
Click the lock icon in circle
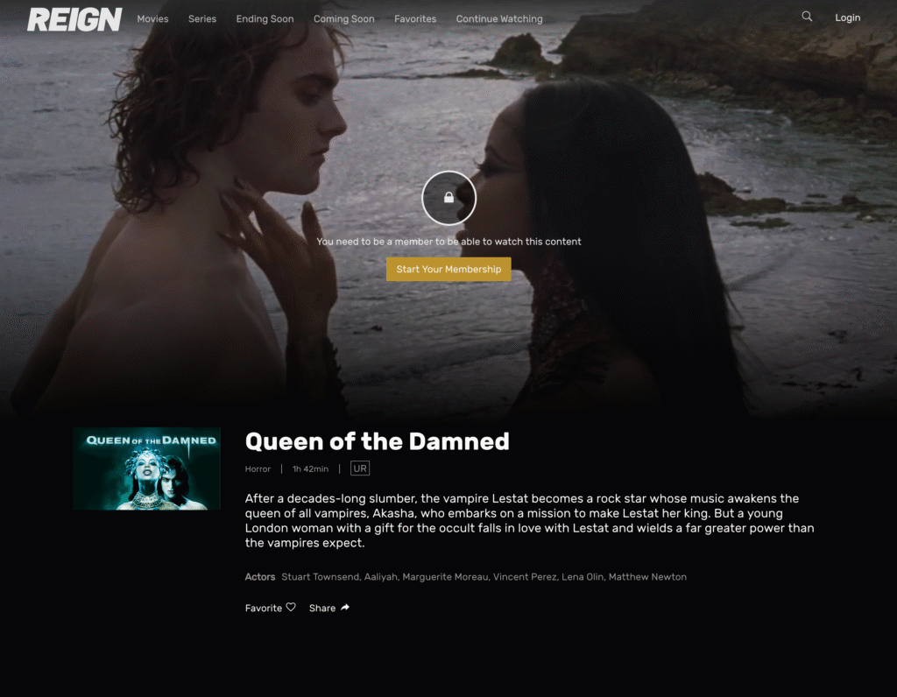pyautogui.click(x=449, y=198)
